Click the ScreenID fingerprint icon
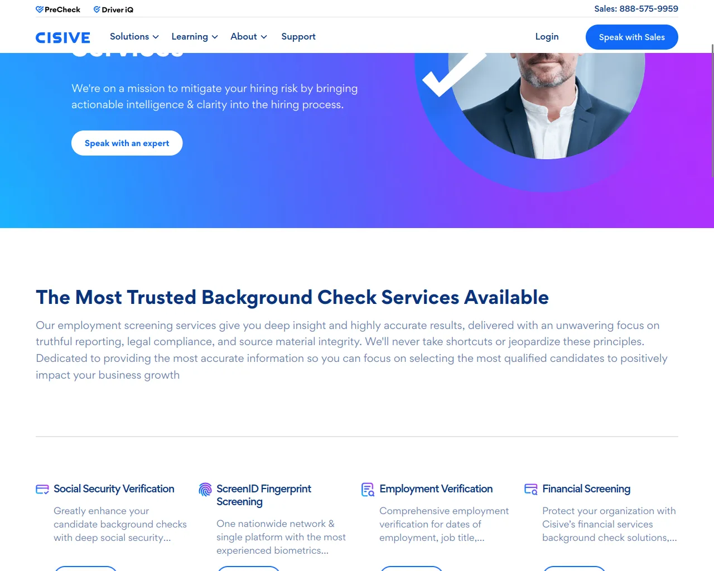This screenshot has height=571, width=714. (205, 489)
